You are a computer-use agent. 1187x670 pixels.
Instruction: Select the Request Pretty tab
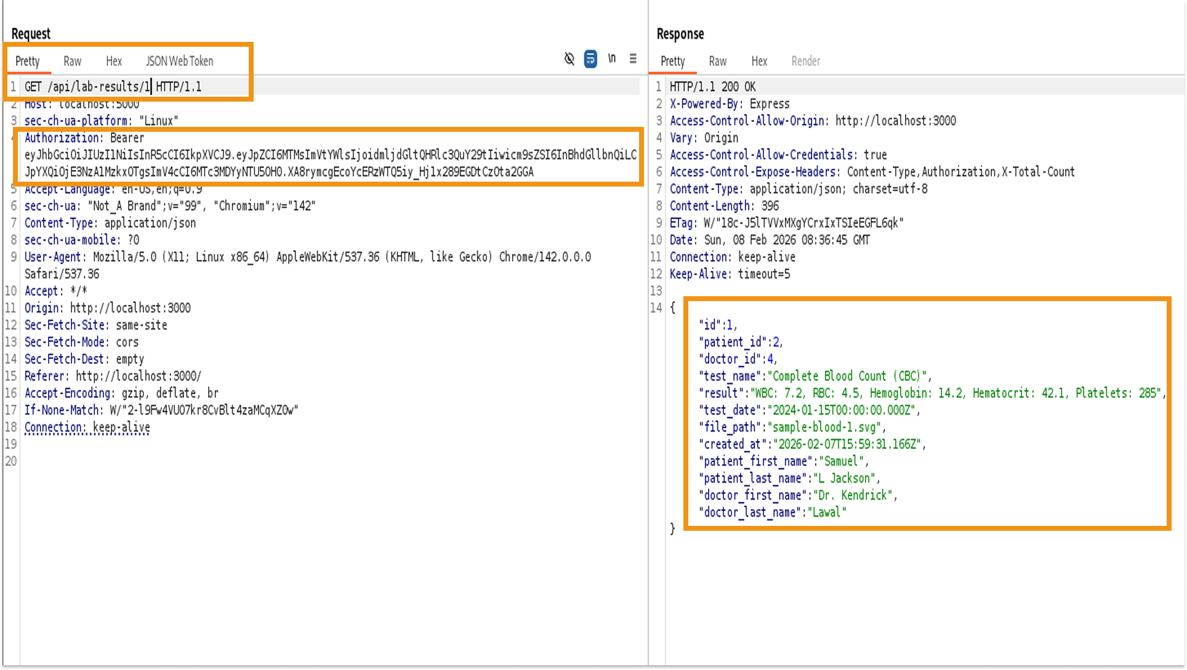[27, 61]
